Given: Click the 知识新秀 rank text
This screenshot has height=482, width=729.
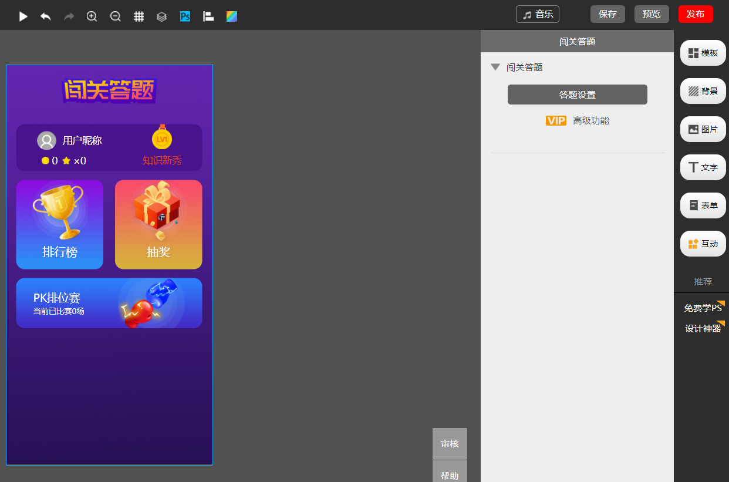Looking at the screenshot, I should [162, 160].
